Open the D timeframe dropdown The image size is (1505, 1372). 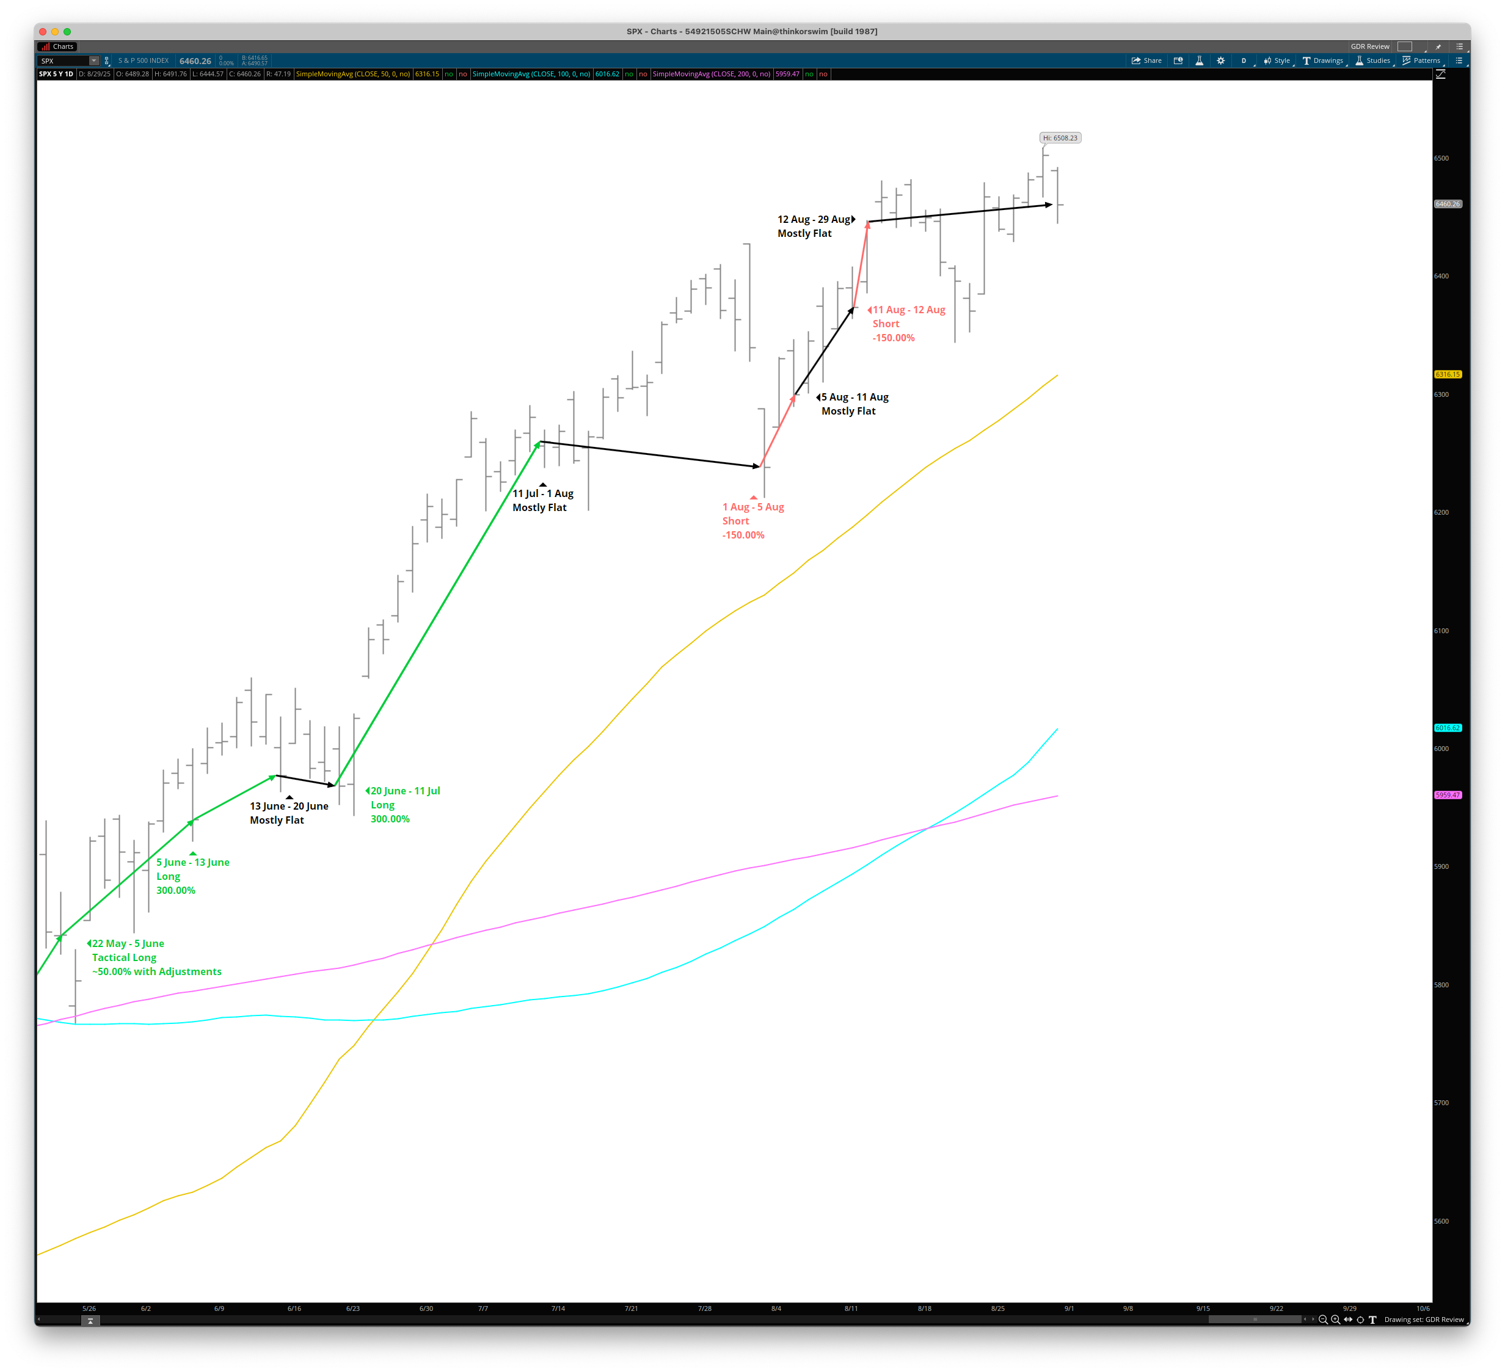point(1244,60)
